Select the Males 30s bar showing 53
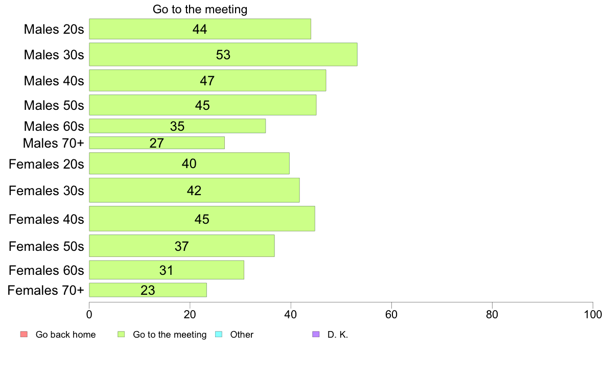Image resolution: width=607 pixels, height=376 pixels. [223, 55]
